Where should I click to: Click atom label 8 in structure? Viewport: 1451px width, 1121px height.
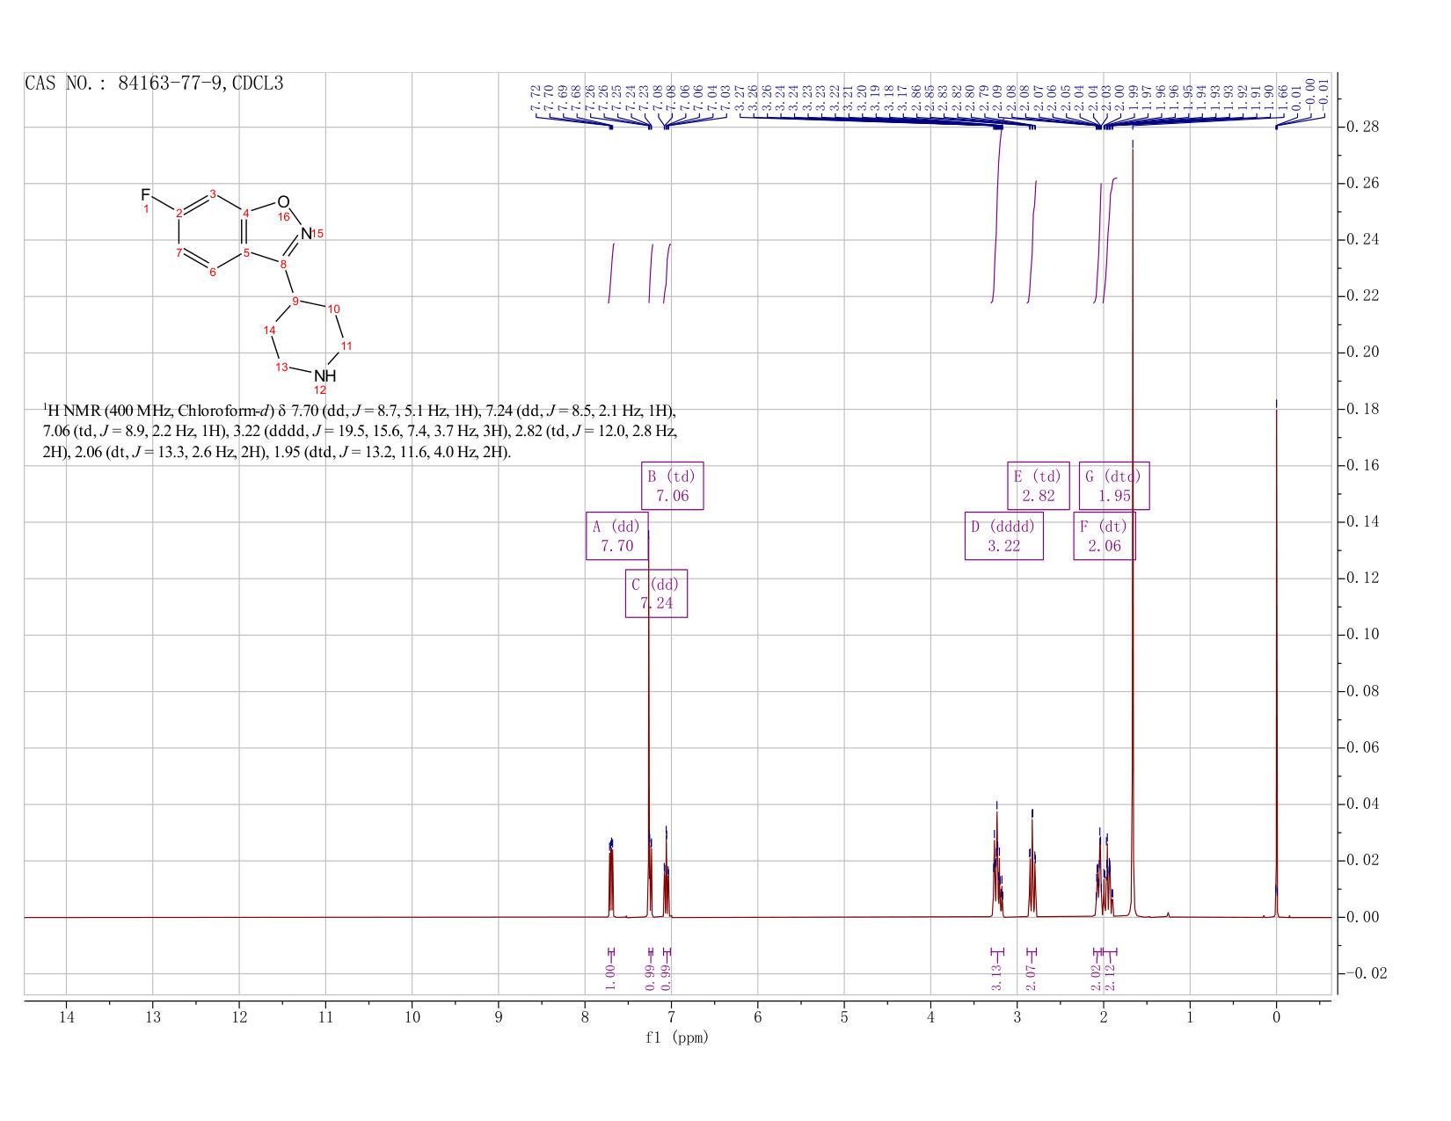[x=283, y=264]
